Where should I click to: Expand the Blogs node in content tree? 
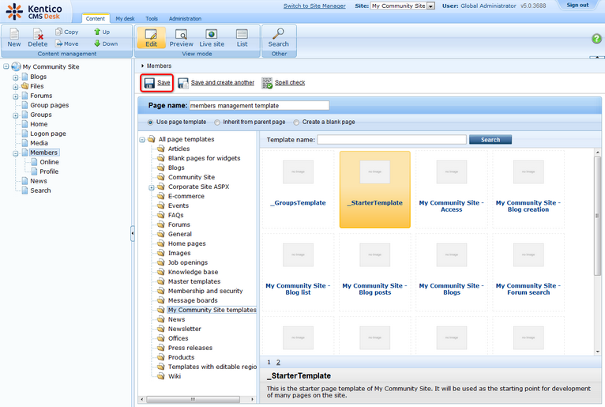click(x=15, y=77)
